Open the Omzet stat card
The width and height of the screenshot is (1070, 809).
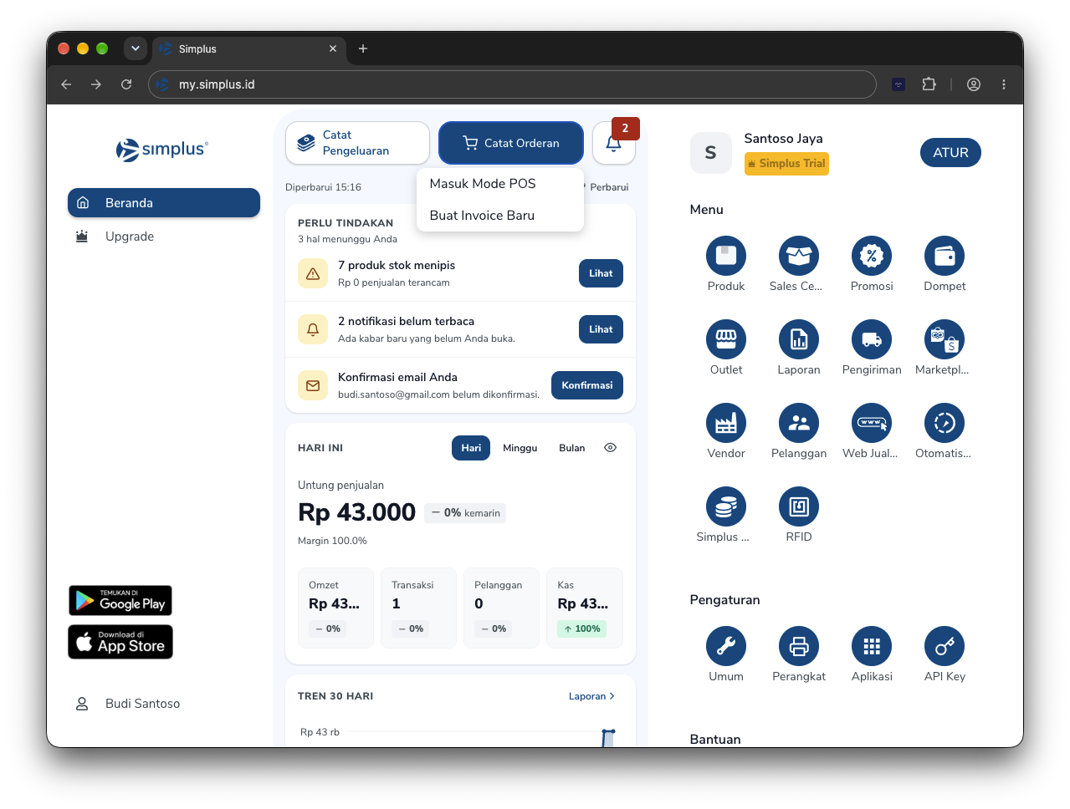[335, 608]
